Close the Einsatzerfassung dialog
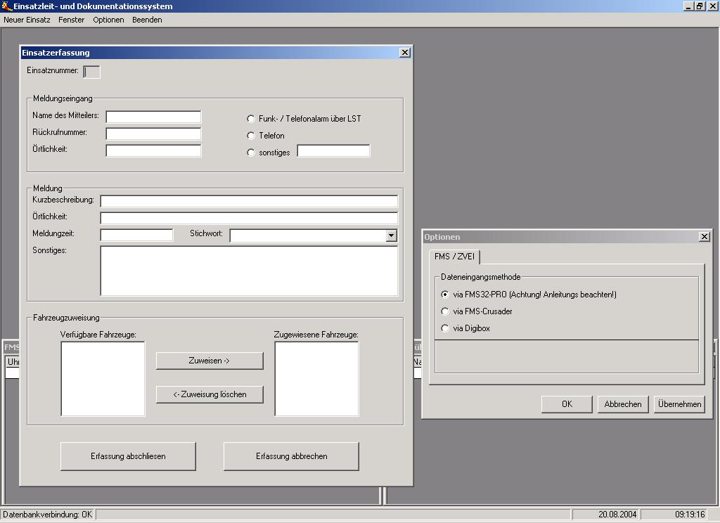 point(404,53)
